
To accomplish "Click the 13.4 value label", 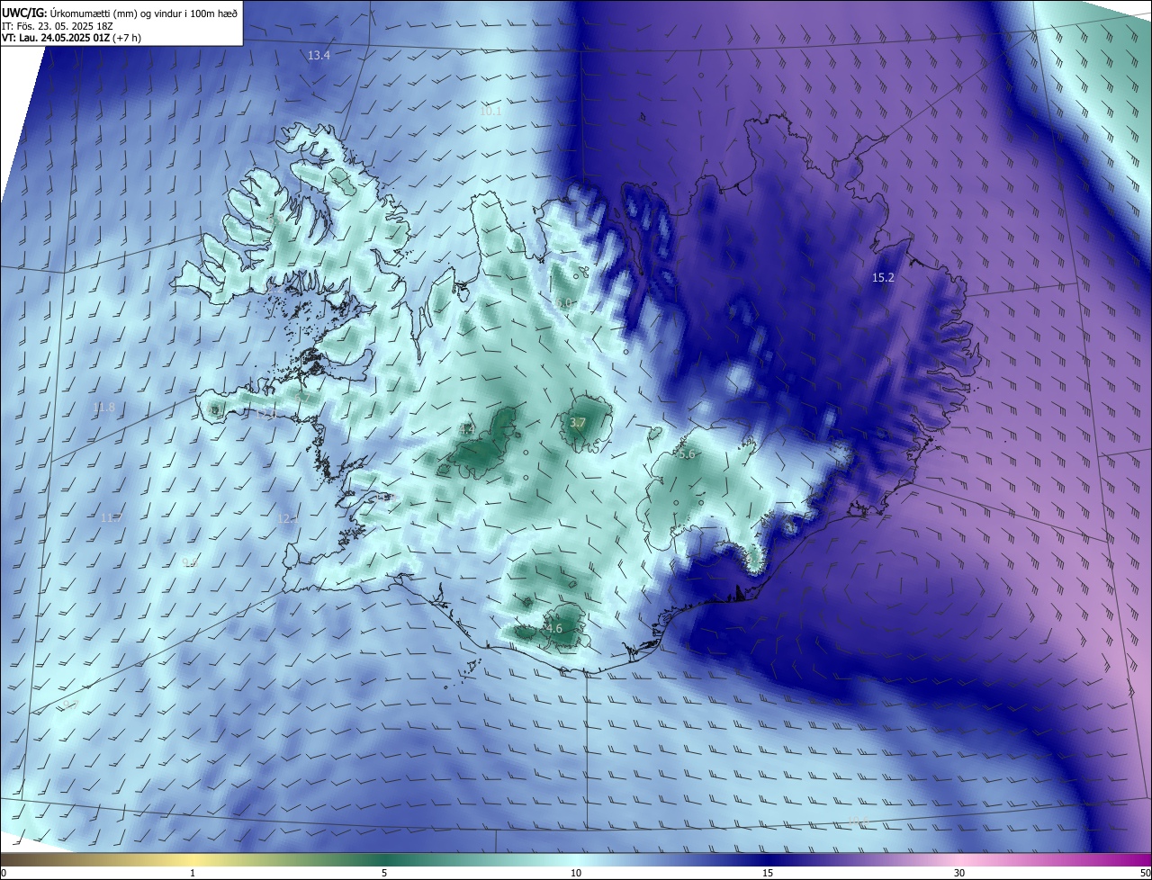I will (319, 56).
